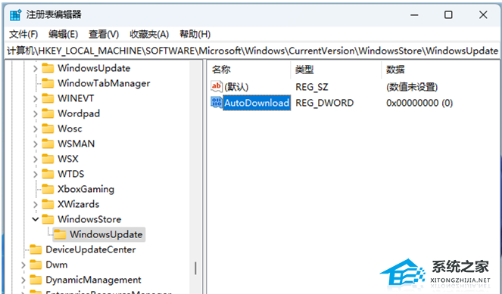The width and height of the screenshot is (502, 294).
Task: Select the DeviceUpdateCenter key label
Action: click(91, 249)
